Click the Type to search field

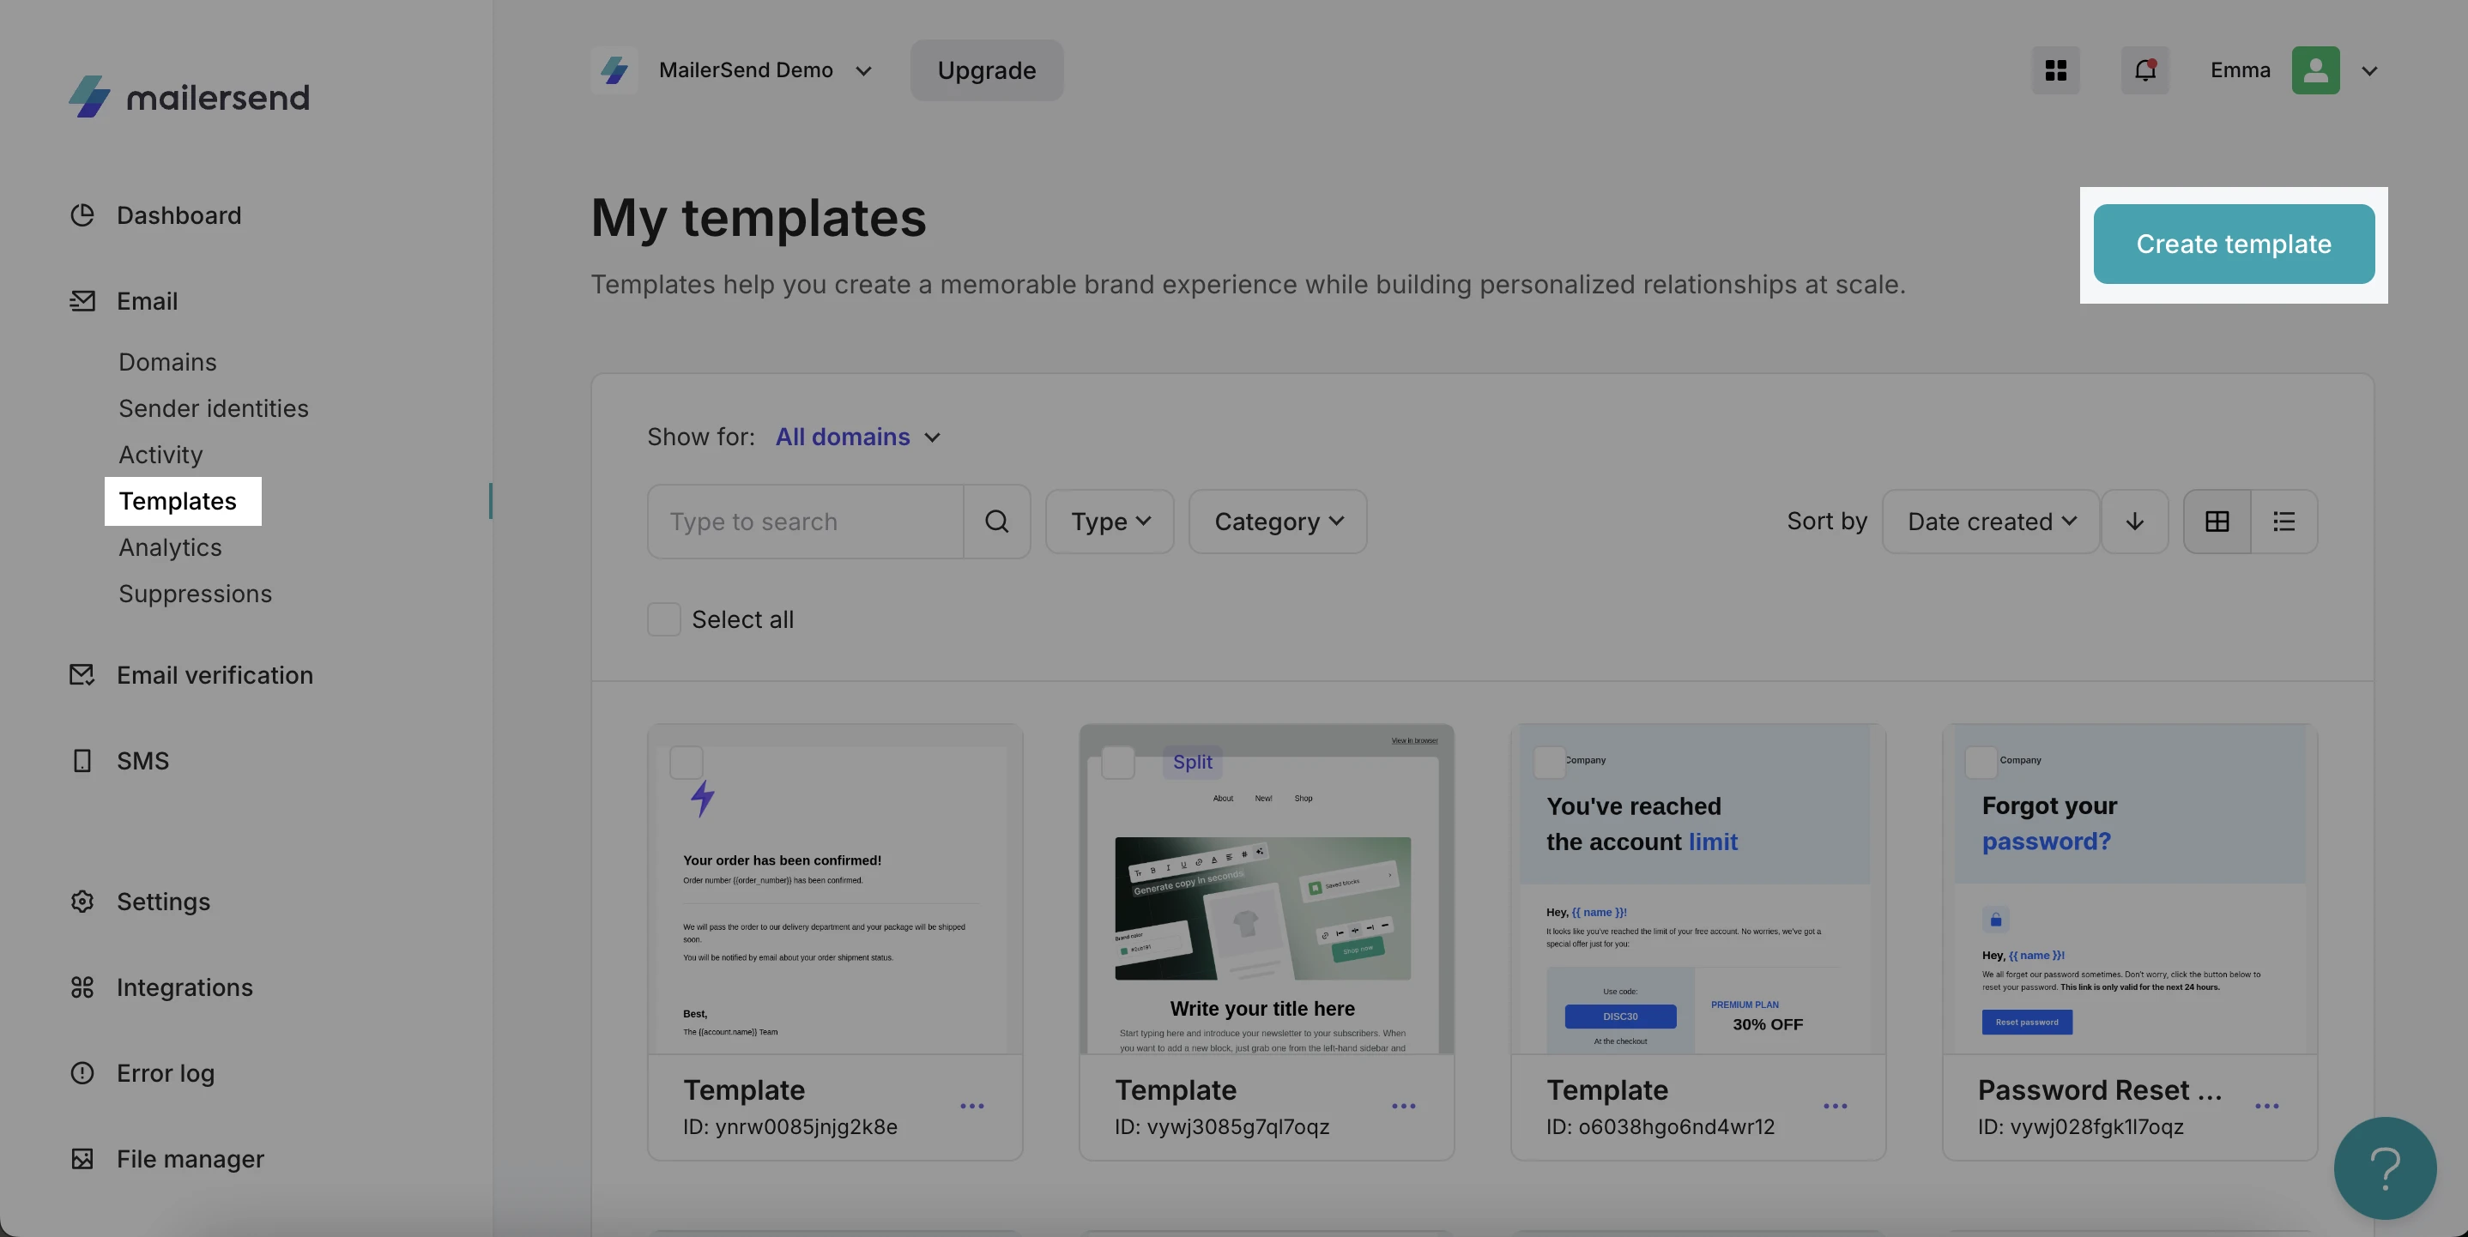click(x=805, y=522)
